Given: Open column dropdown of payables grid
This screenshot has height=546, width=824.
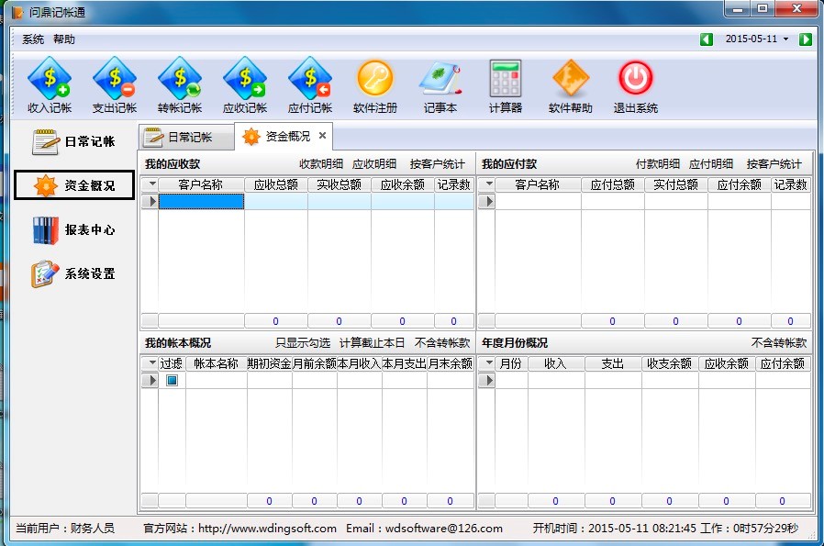Looking at the screenshot, I should tap(489, 184).
